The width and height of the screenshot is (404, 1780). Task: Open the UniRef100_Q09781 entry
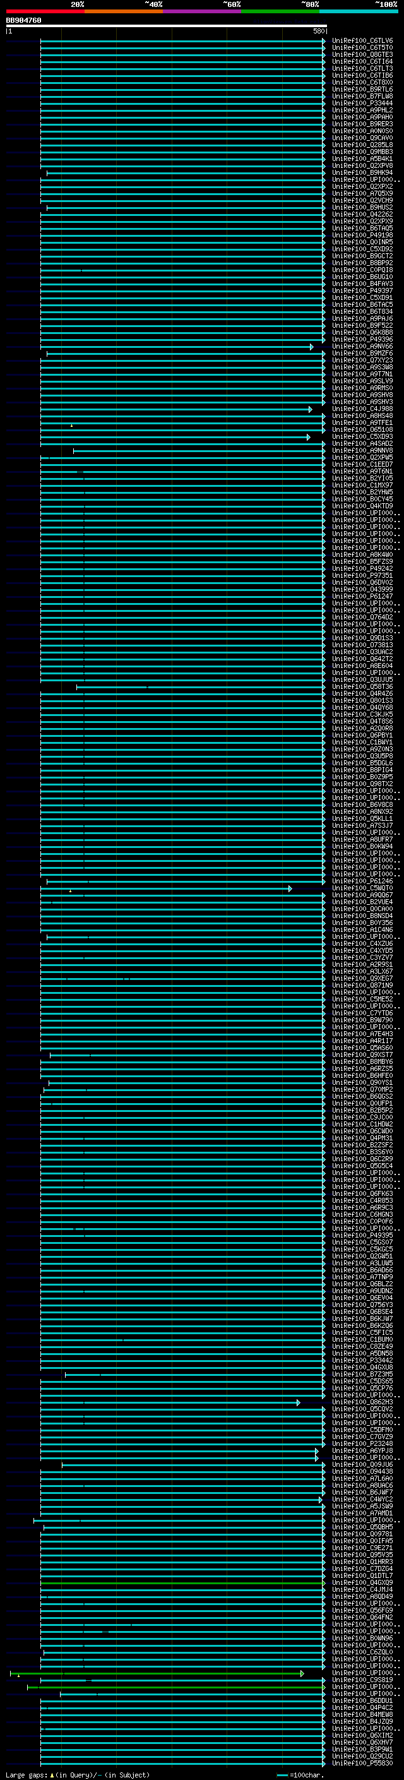pos(362,1535)
